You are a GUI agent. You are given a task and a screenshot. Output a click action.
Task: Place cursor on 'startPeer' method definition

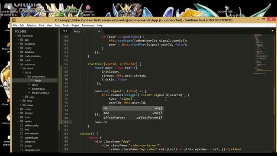[95, 64]
